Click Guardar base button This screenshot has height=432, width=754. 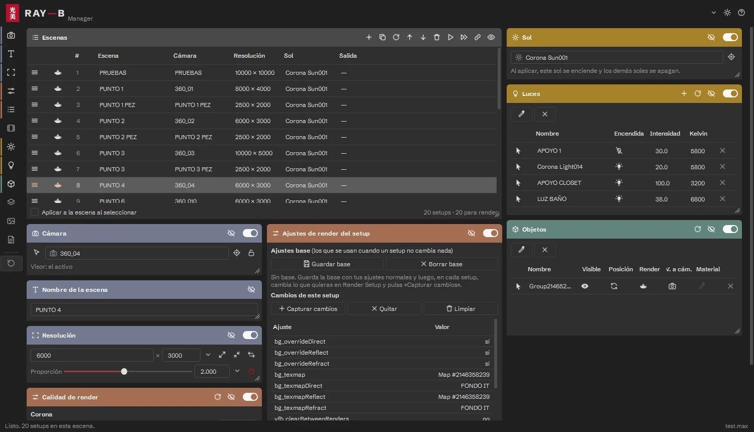(327, 264)
